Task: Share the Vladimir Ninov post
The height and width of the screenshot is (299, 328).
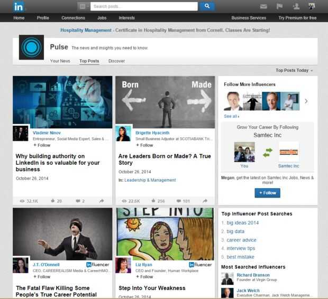Action: (102, 201)
